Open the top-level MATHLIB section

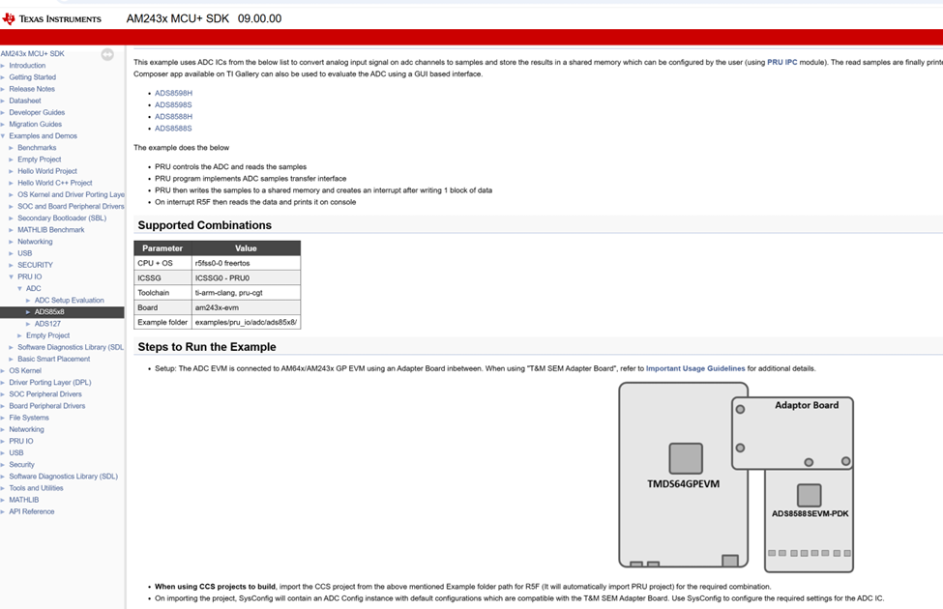pyautogui.click(x=24, y=500)
